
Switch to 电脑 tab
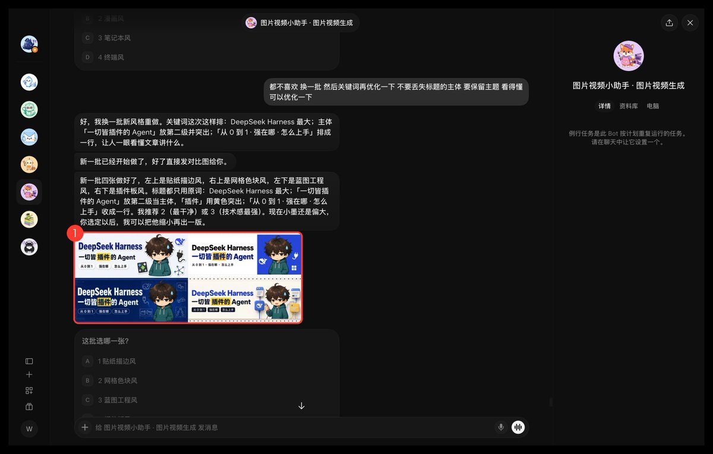coord(652,106)
